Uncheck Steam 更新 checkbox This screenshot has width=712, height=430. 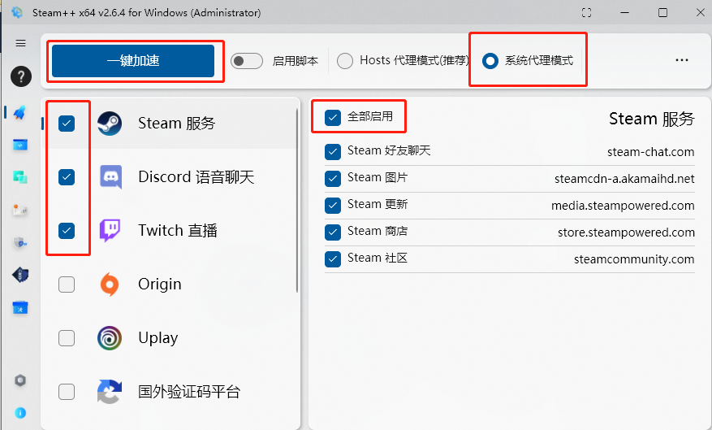[333, 206]
